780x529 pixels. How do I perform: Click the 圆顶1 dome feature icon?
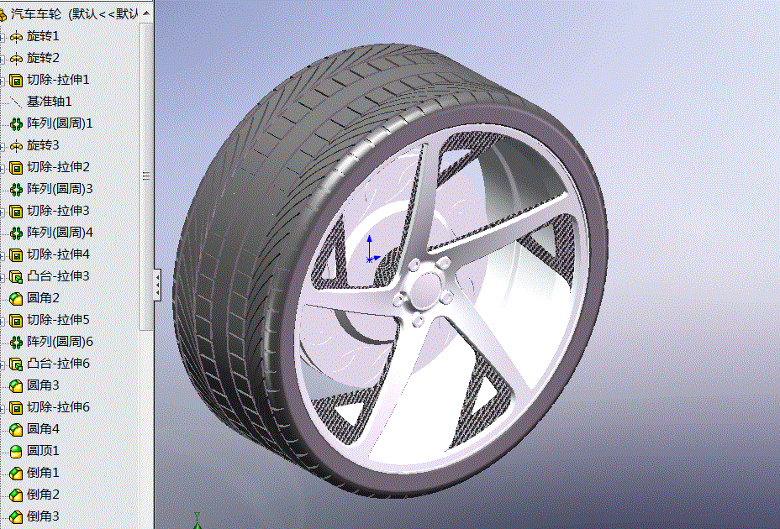(18, 451)
